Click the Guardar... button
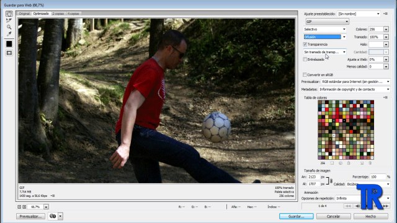 pyautogui.click(x=297, y=216)
